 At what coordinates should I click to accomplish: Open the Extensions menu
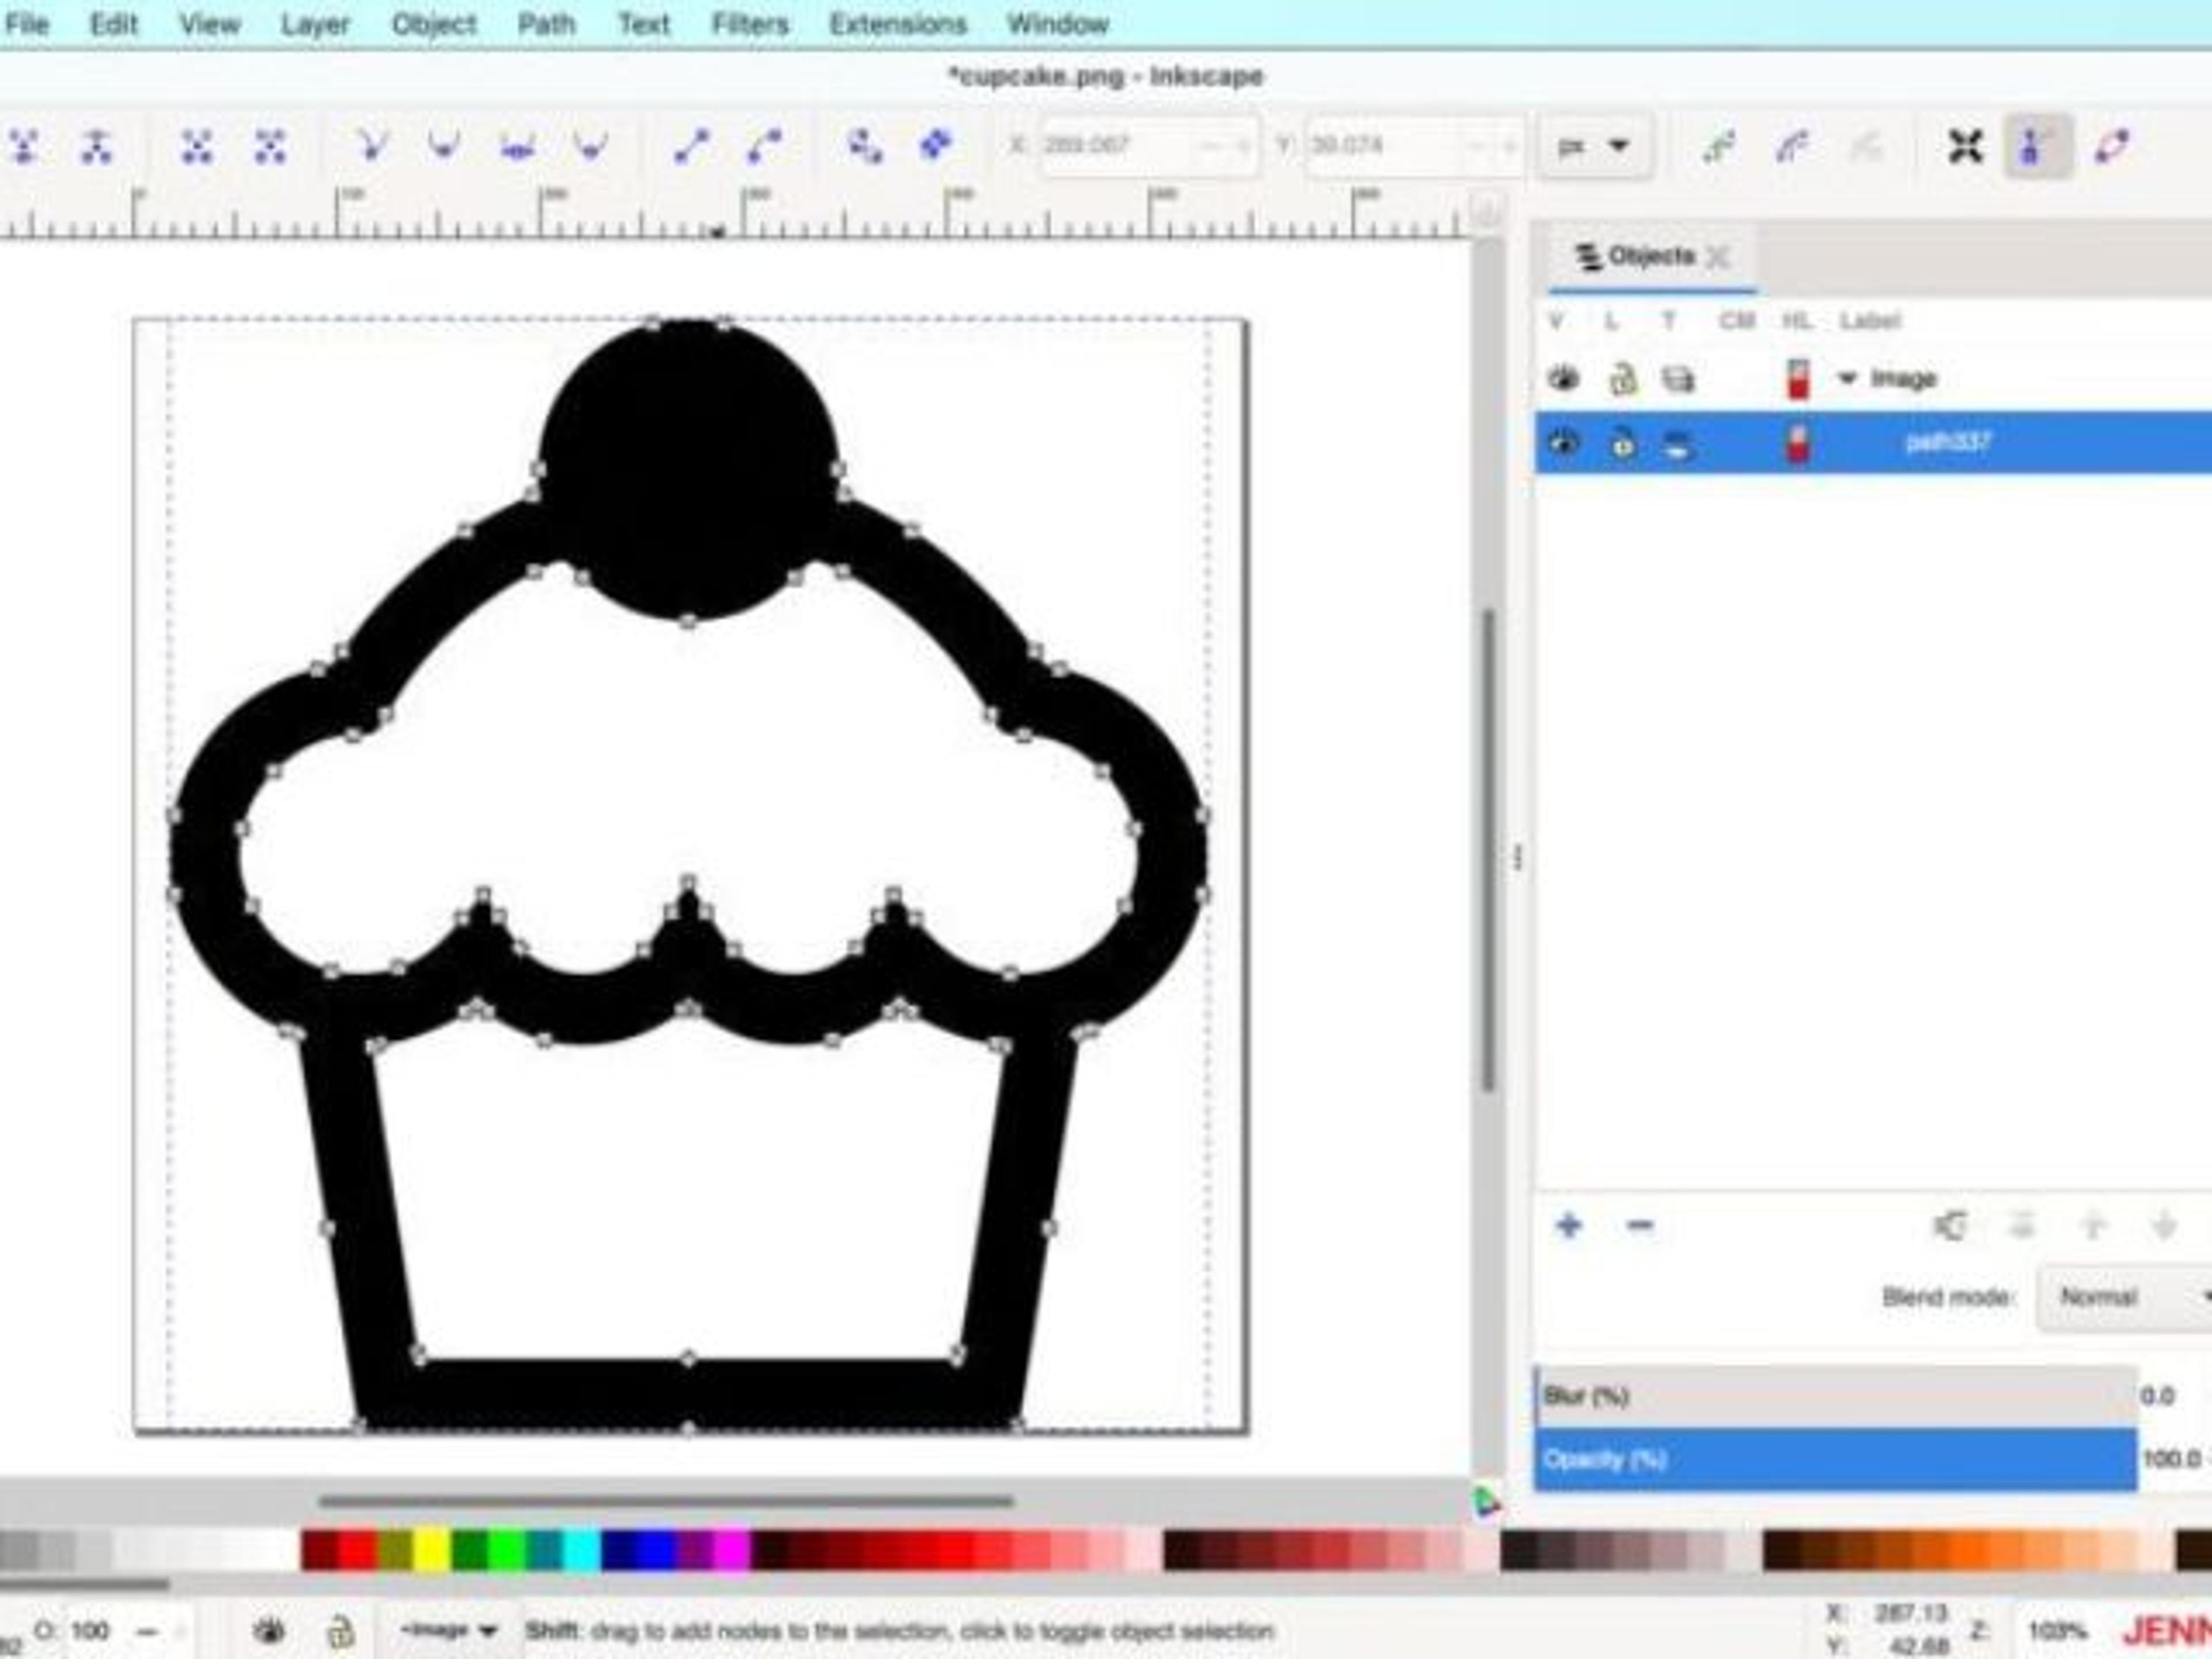897,24
